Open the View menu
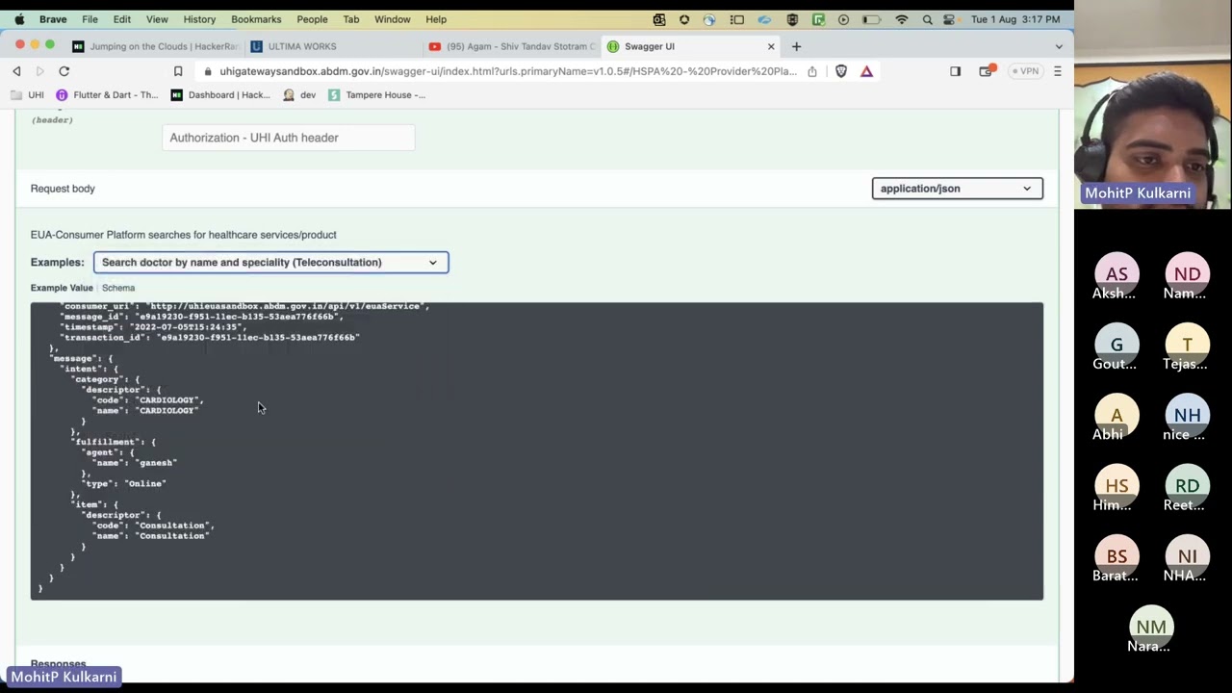1232x693 pixels. [x=157, y=19]
